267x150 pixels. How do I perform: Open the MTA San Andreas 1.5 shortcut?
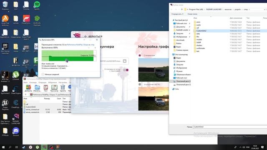[5, 77]
